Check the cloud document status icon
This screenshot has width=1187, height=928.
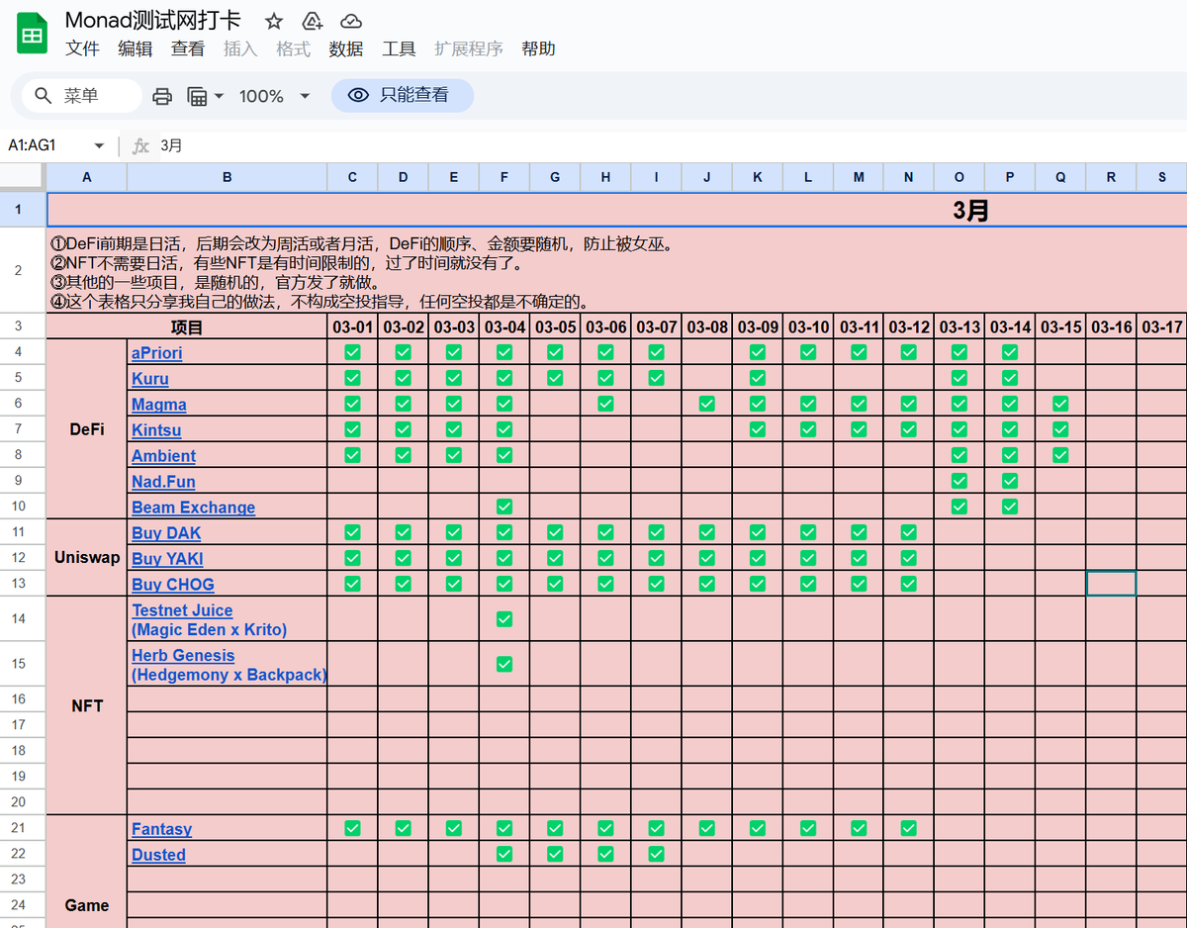click(x=350, y=22)
